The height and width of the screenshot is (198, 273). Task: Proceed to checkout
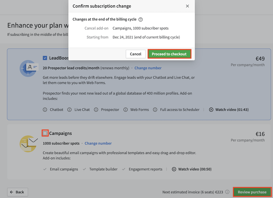coord(169,54)
